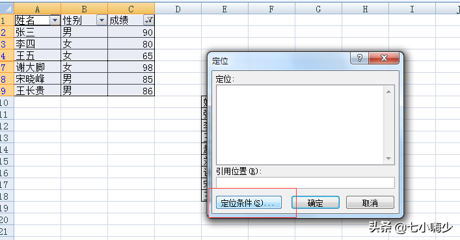Image resolution: width=460 pixels, height=240 pixels.
Task: Select row 20 header
Action: click(x=7, y=219)
